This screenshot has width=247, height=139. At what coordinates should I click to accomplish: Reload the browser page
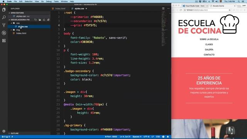click(181, 10)
